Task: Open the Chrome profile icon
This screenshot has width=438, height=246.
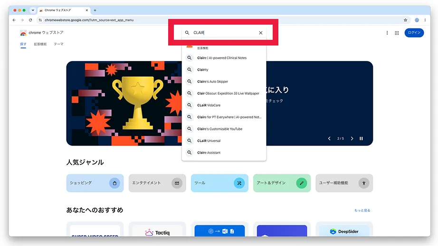Action: [417, 20]
